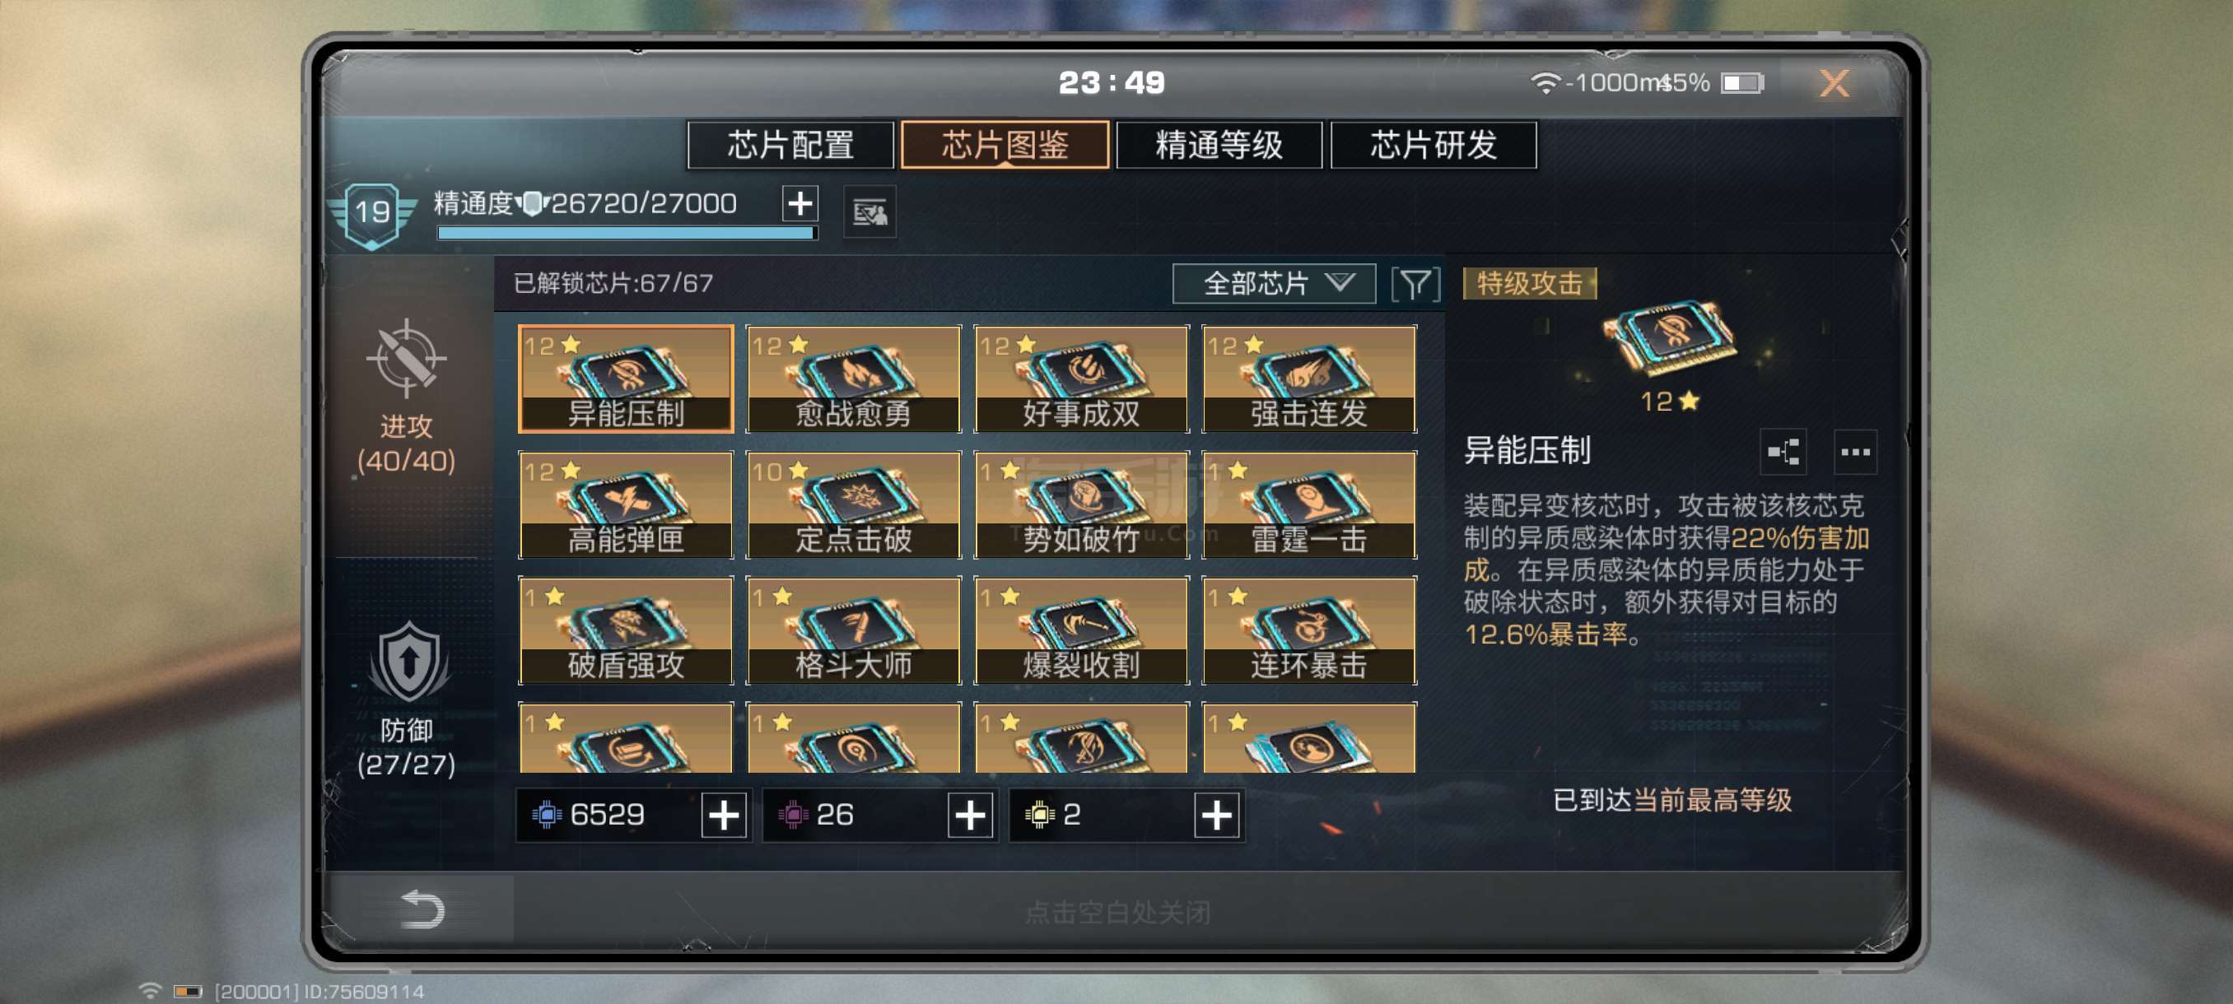
Task: Switch to the 芯片配置 tab
Action: coord(790,145)
